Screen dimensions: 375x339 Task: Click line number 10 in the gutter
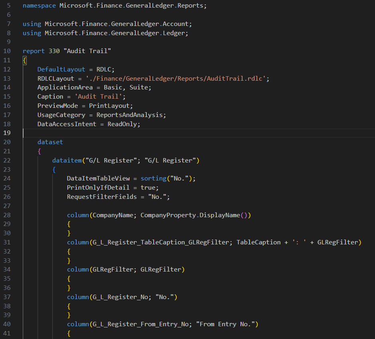[7, 51]
